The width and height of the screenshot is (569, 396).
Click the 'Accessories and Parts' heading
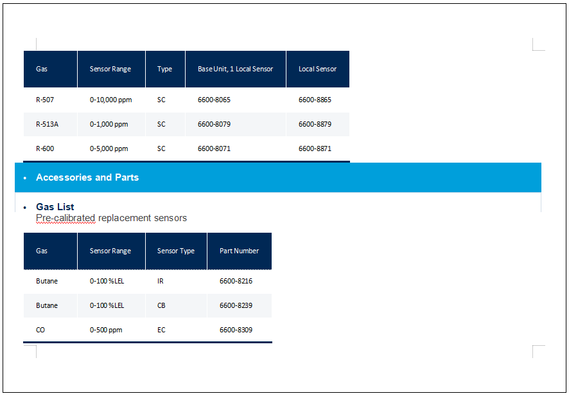87,177
